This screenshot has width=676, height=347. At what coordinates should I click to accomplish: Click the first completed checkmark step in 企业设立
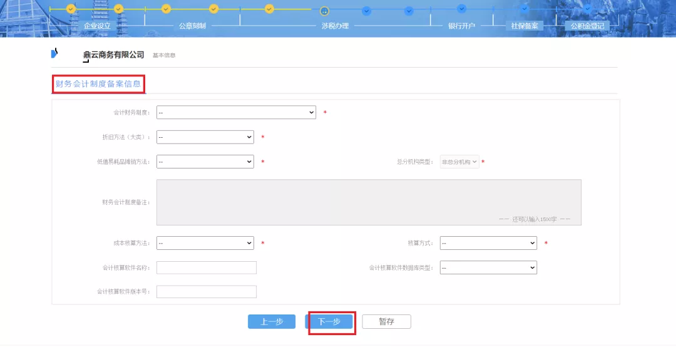point(71,9)
